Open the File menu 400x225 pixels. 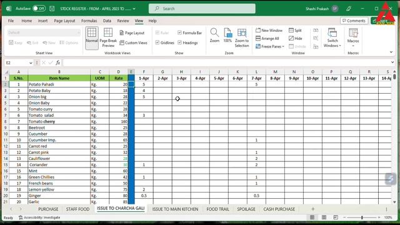11,21
